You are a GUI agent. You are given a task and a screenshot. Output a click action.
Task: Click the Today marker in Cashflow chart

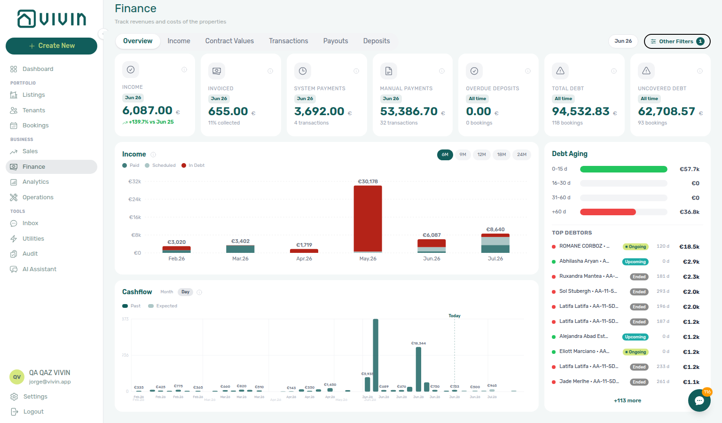point(455,316)
